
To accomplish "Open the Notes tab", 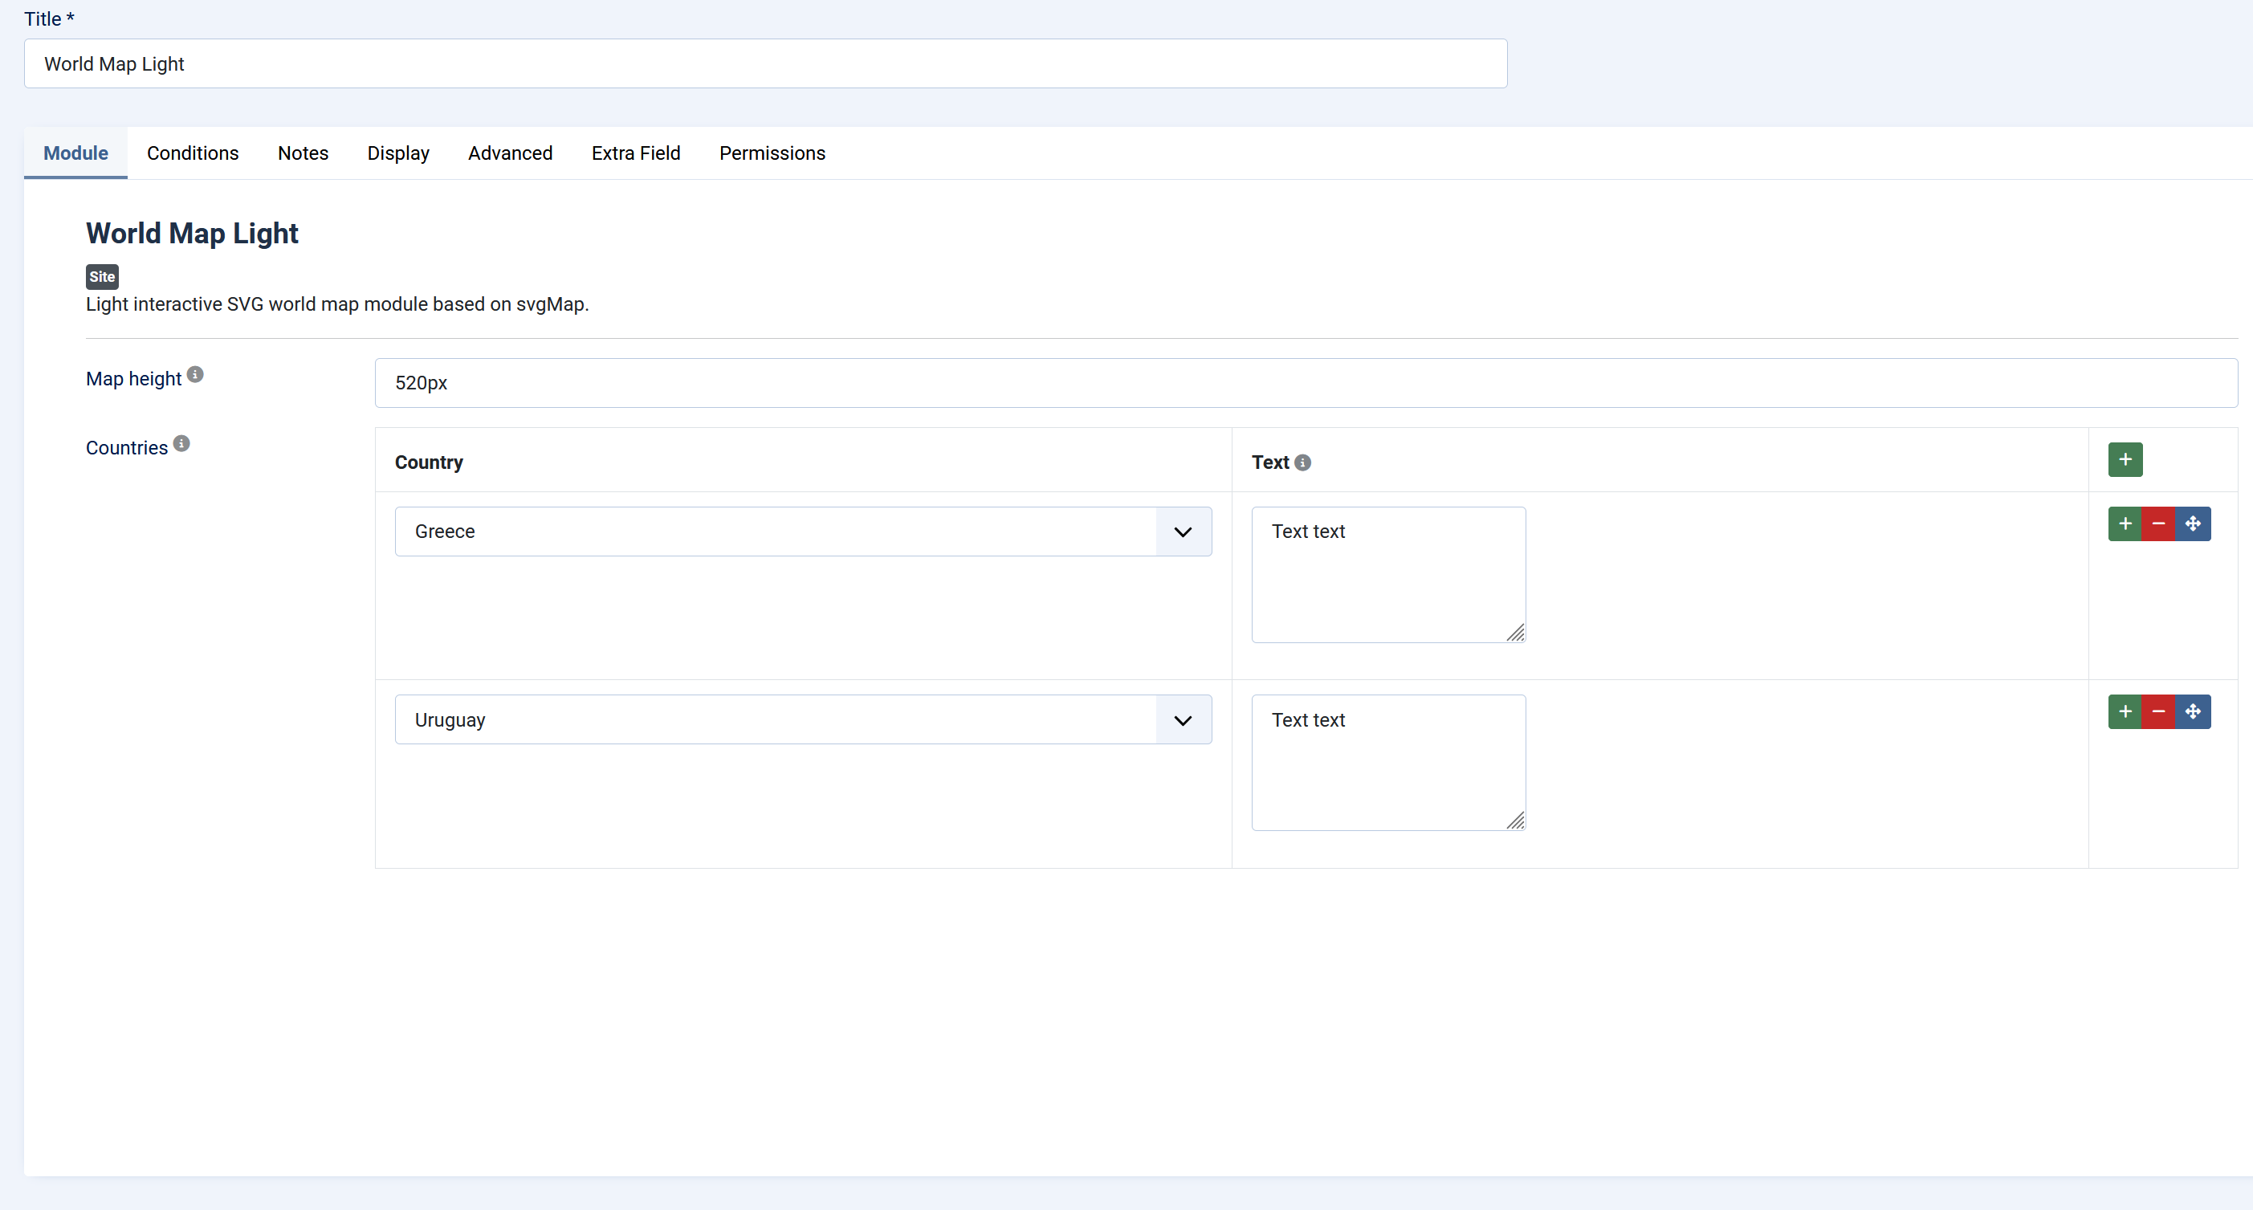I will 303,153.
